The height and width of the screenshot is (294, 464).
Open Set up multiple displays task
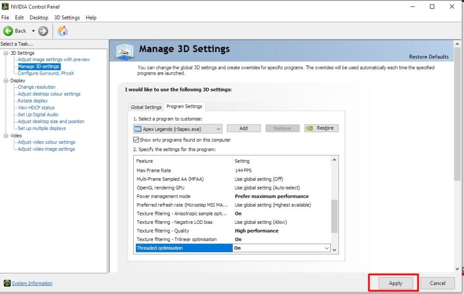tap(42, 128)
